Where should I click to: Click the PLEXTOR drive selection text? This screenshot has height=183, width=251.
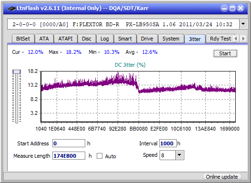[122, 24]
